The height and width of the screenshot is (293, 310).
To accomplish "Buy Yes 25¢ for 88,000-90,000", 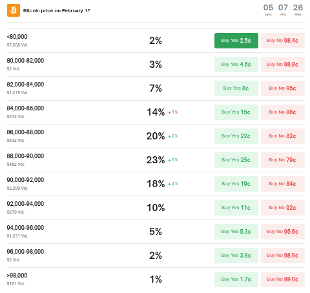I will [236, 160].
